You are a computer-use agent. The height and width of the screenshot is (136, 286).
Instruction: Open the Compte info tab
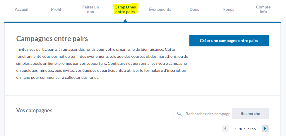(x=263, y=9)
